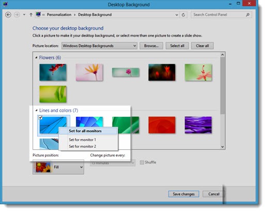This screenshot has width=266, height=212.
Task: Toggle the Shuffle checkbox
Action: click(x=142, y=162)
